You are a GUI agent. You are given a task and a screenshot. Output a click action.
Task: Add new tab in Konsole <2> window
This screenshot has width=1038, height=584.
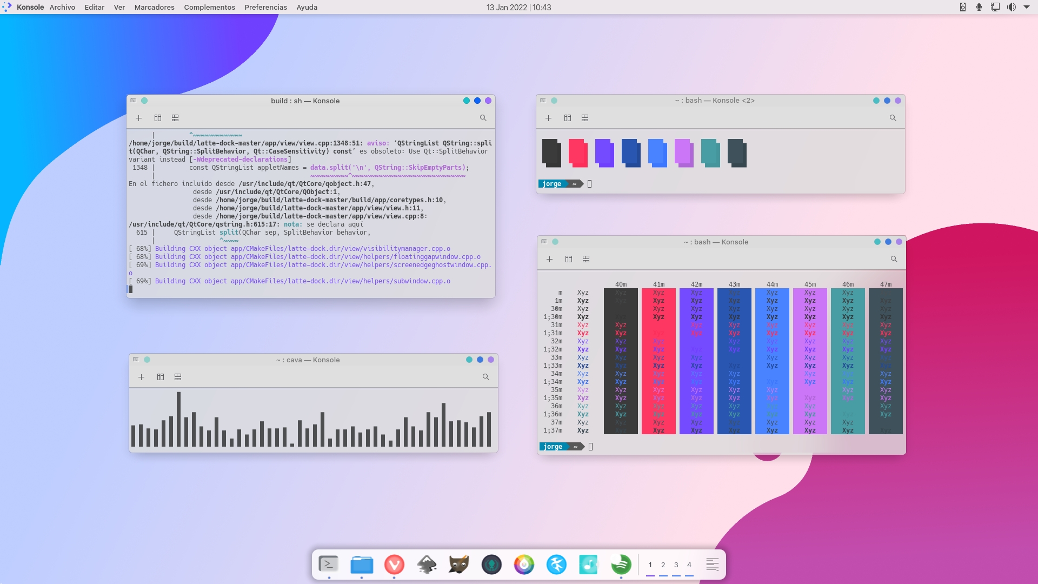548,118
